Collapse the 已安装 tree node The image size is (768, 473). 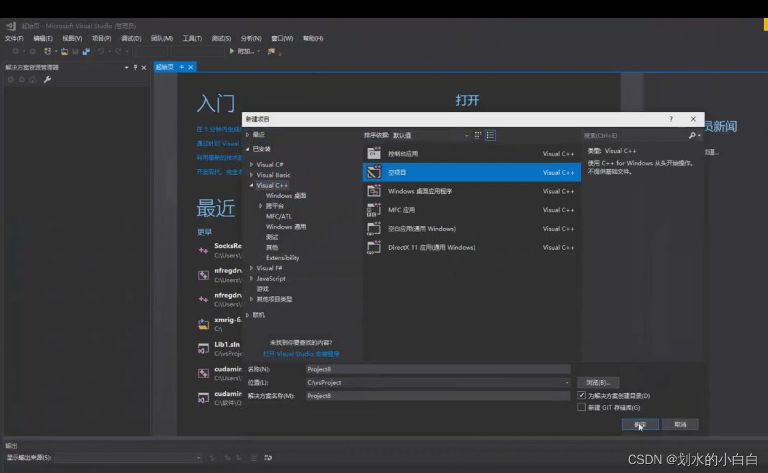pyautogui.click(x=248, y=149)
